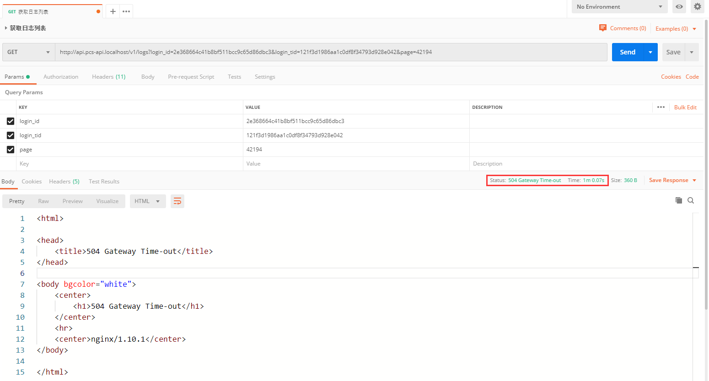This screenshot has height=381, width=709.
Task: Disable the page parameter checkbox
Action: coord(11,150)
